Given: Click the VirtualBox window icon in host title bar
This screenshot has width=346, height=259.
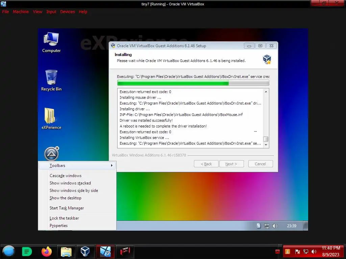Looking at the screenshot, I should 3,4.
